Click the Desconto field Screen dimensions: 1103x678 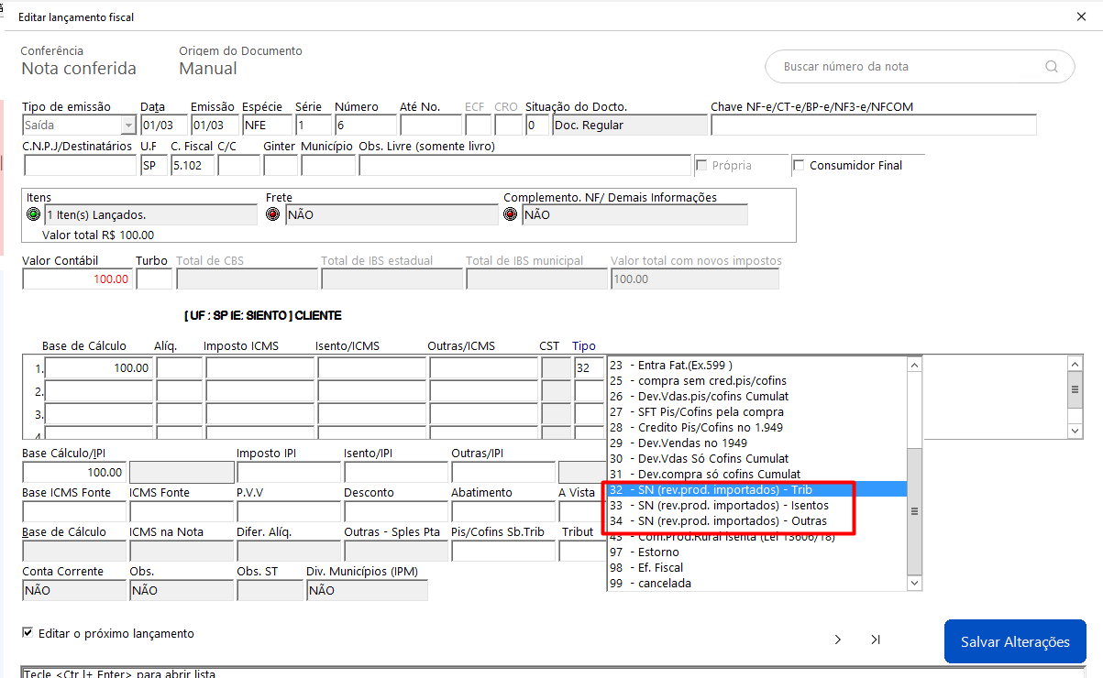point(394,511)
